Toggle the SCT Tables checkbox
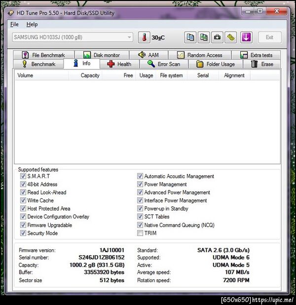 [140, 216]
